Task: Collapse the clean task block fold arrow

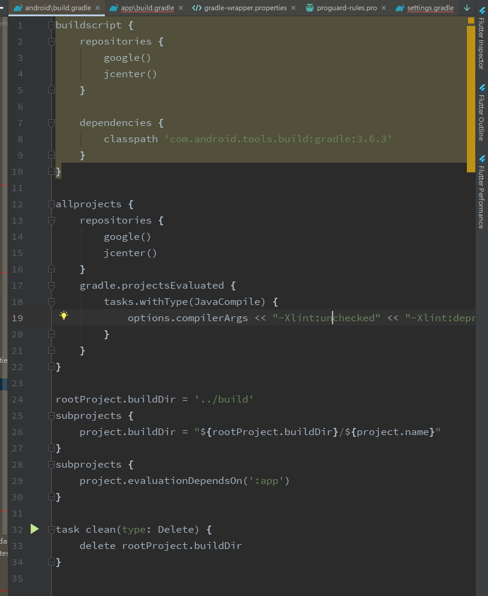Action: pyautogui.click(x=51, y=529)
